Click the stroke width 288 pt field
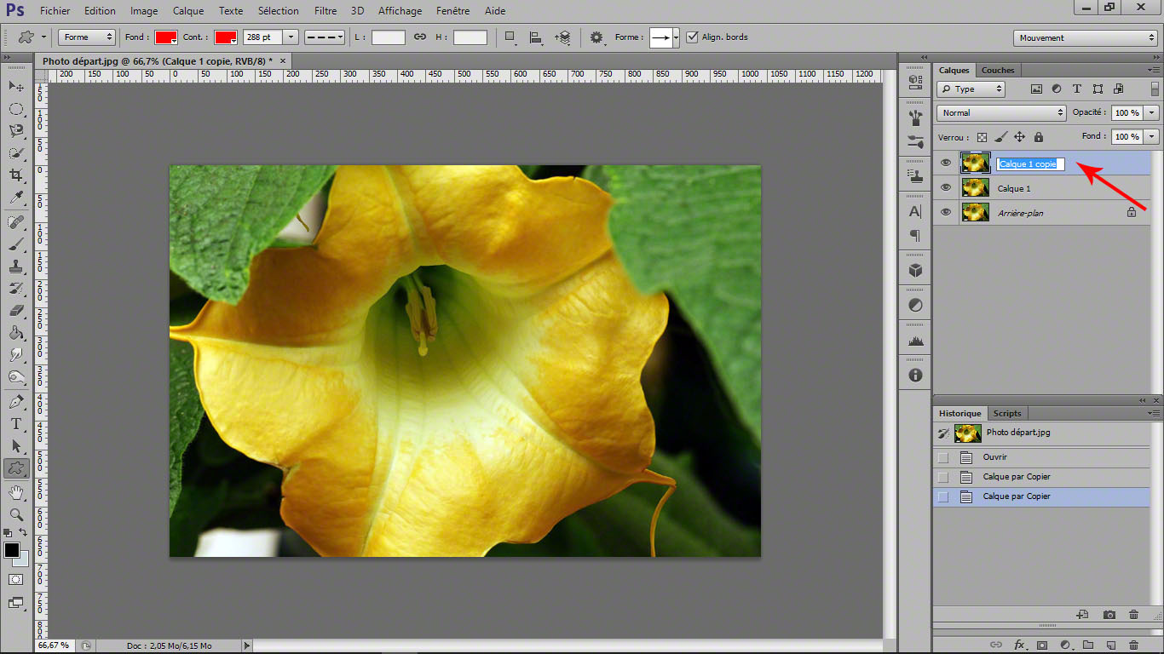 coord(262,37)
